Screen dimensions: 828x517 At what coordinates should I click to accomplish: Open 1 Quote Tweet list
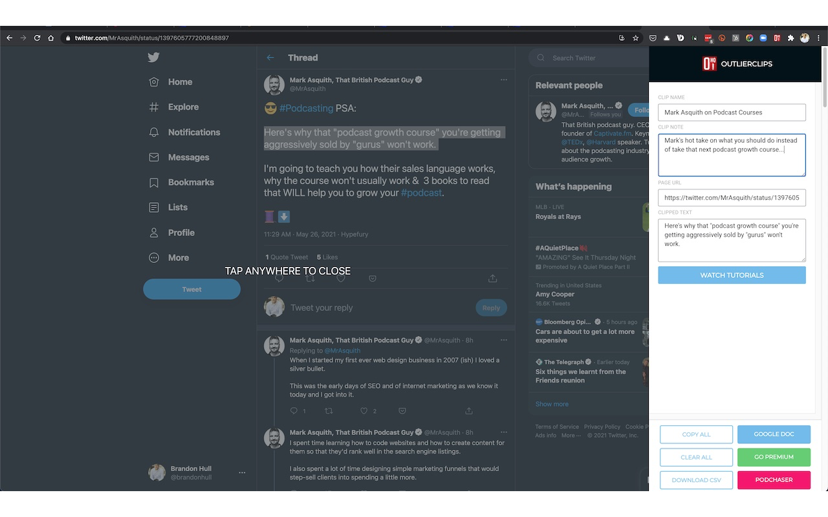[287, 257]
